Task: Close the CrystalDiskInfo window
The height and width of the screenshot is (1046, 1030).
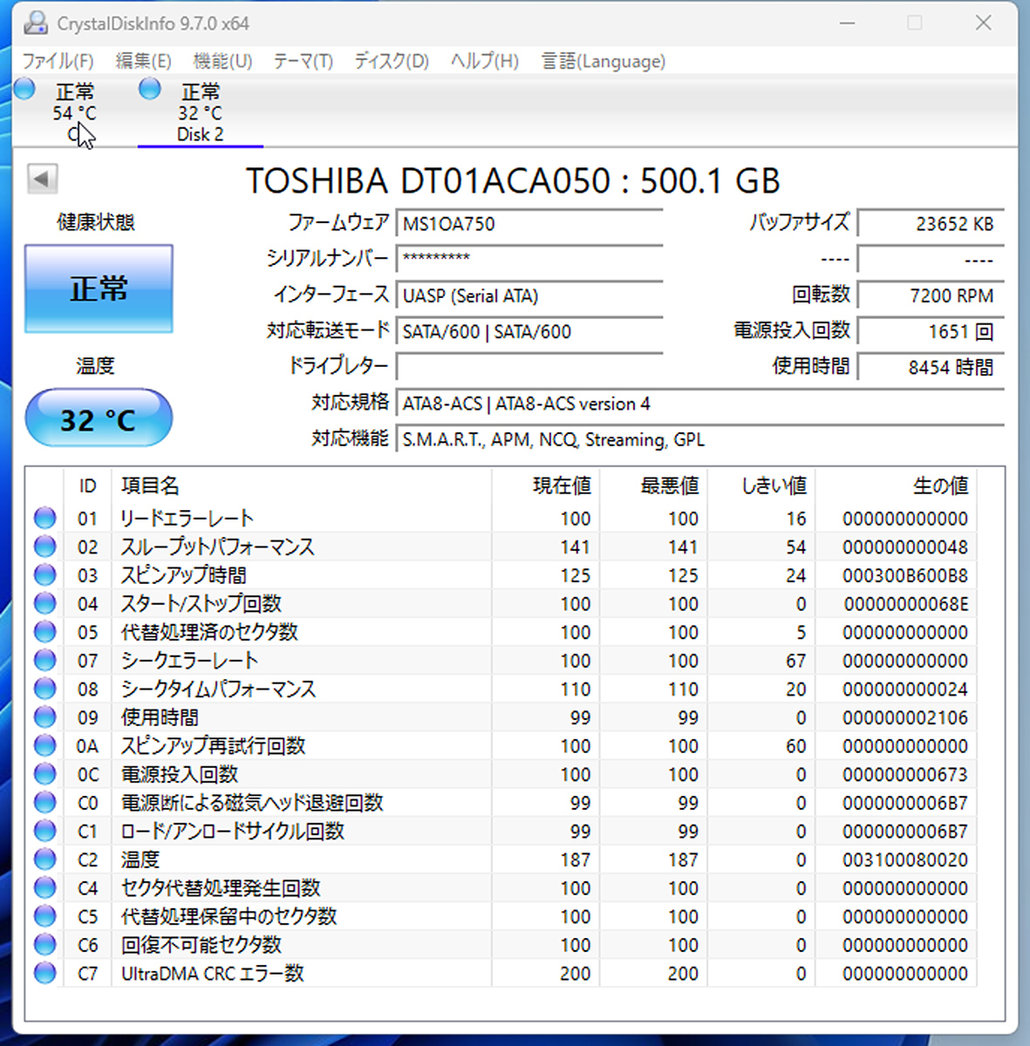Action: (983, 23)
